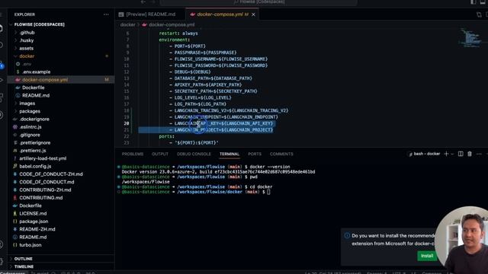Close the docker-compose.yml editor tab

(253, 14)
